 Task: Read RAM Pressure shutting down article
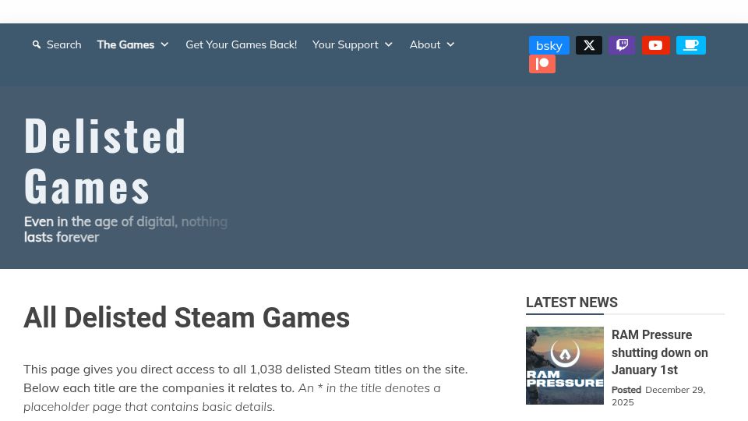(x=660, y=352)
